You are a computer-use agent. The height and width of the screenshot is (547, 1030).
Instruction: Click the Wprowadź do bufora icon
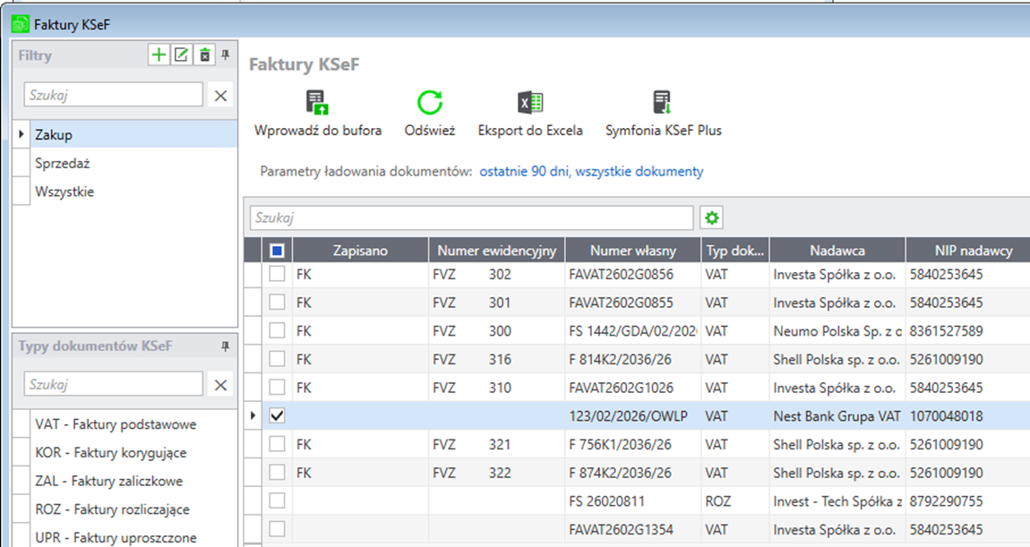317,102
